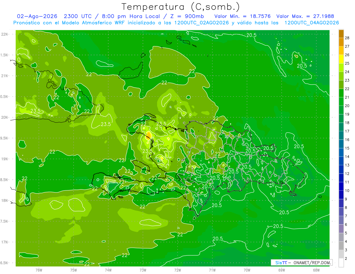Click longitude axis label "74W"
Viewport: 355px width, 274px height.
click(108, 270)
